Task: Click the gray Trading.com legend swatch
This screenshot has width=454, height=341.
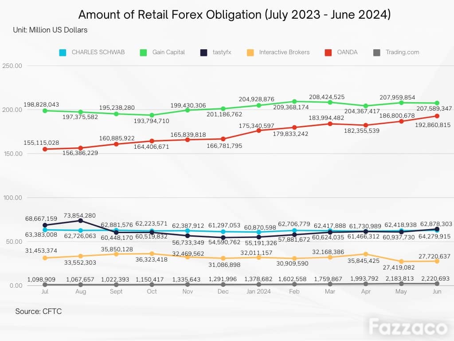Action: click(377, 52)
